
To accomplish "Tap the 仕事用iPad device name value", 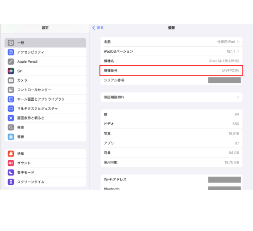I will click(226, 42).
